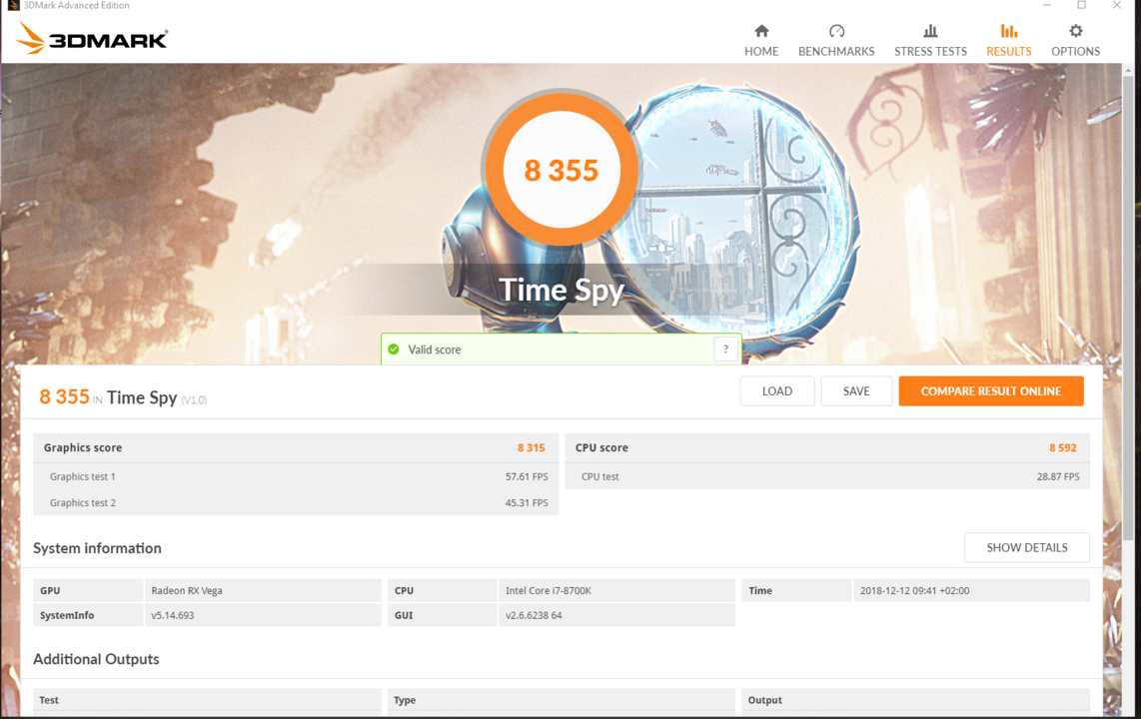Click the LOAD button
Image resolution: width=1141 pixels, height=719 pixels.
coord(777,391)
